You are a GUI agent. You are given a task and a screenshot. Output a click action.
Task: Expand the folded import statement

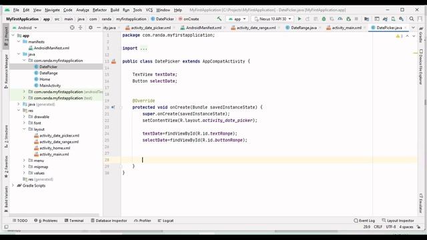click(143, 48)
